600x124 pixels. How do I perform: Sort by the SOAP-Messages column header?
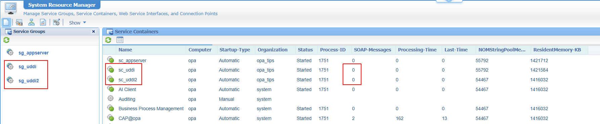coord(373,50)
